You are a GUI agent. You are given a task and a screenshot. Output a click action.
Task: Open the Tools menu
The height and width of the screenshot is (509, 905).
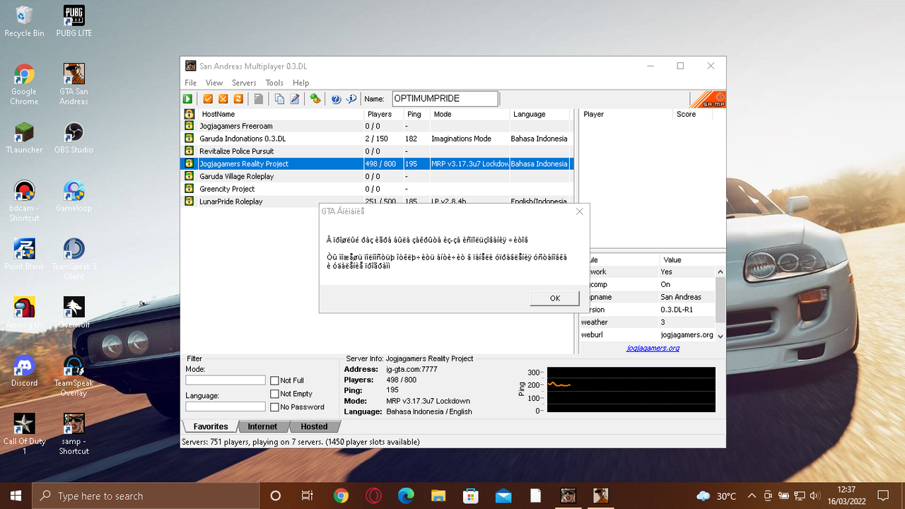[x=274, y=83]
